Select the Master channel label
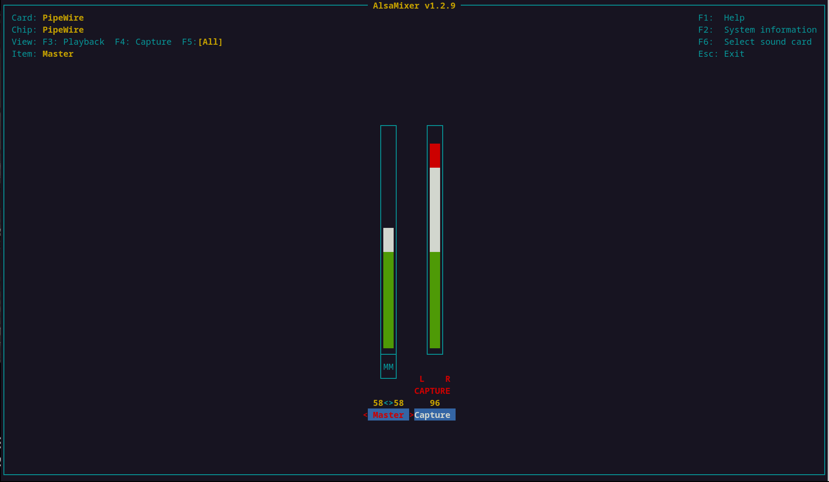Viewport: 829px width, 482px height. coord(388,415)
